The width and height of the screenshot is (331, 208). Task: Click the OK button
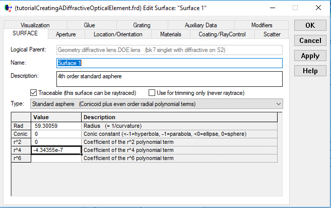(x=310, y=25)
